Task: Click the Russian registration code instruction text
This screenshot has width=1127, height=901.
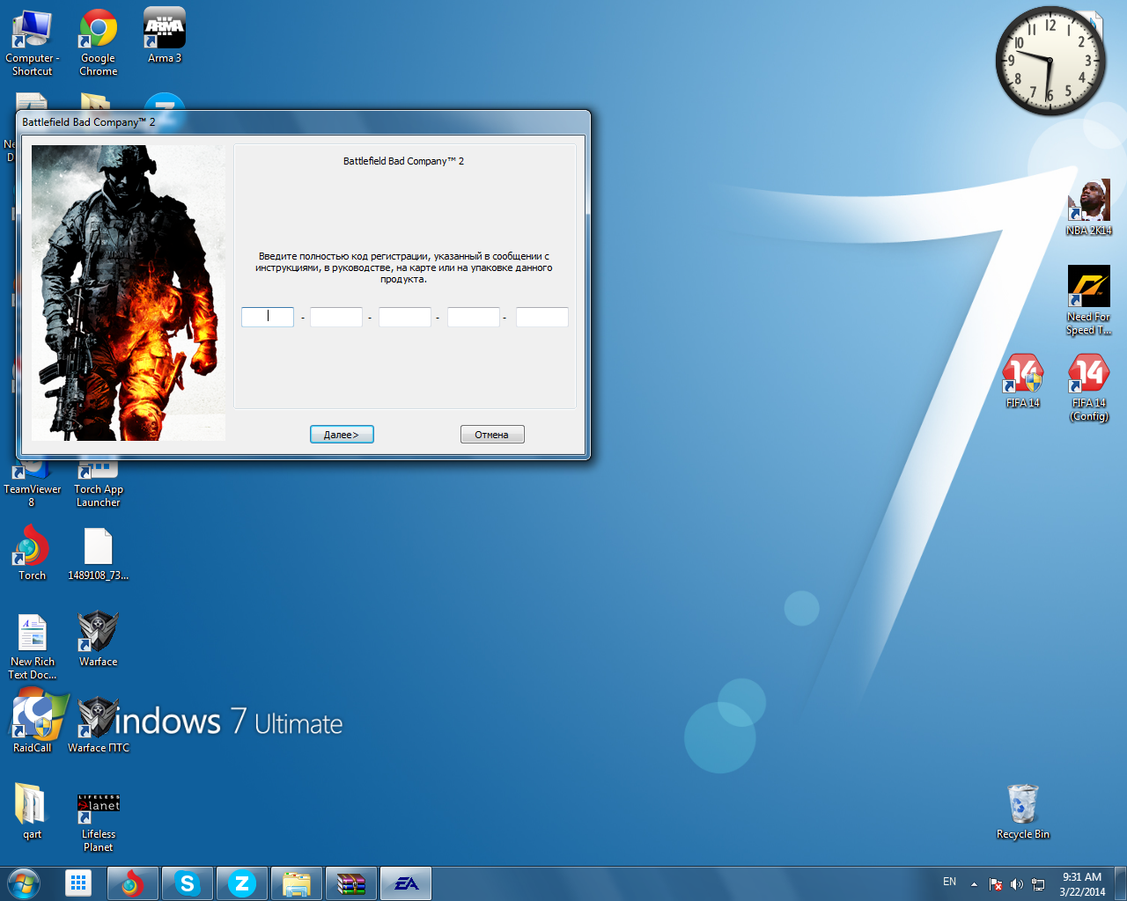Action: coord(404,267)
